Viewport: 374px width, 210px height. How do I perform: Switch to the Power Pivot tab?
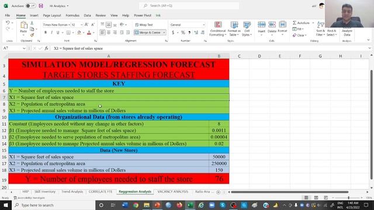click(x=143, y=15)
